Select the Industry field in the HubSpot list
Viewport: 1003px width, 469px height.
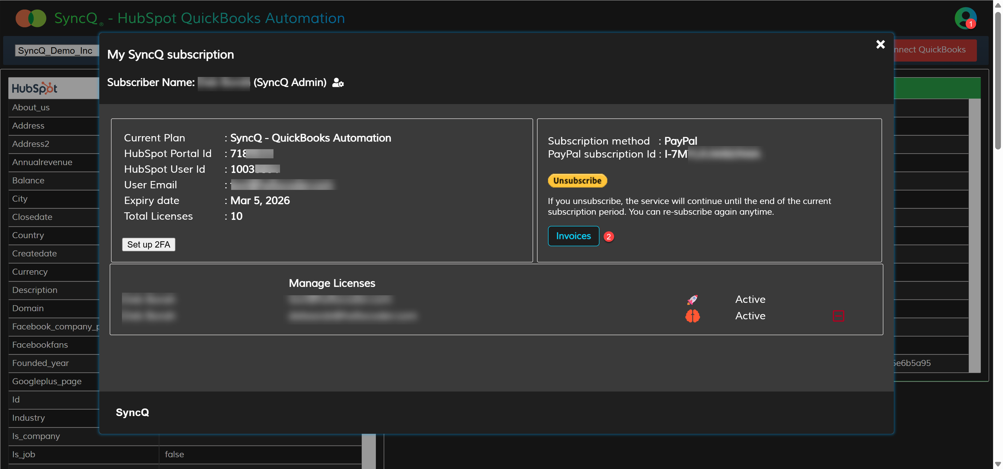[x=28, y=418]
